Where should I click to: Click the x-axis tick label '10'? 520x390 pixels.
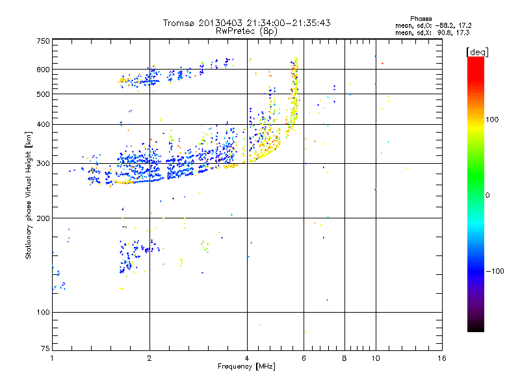tap(376, 358)
